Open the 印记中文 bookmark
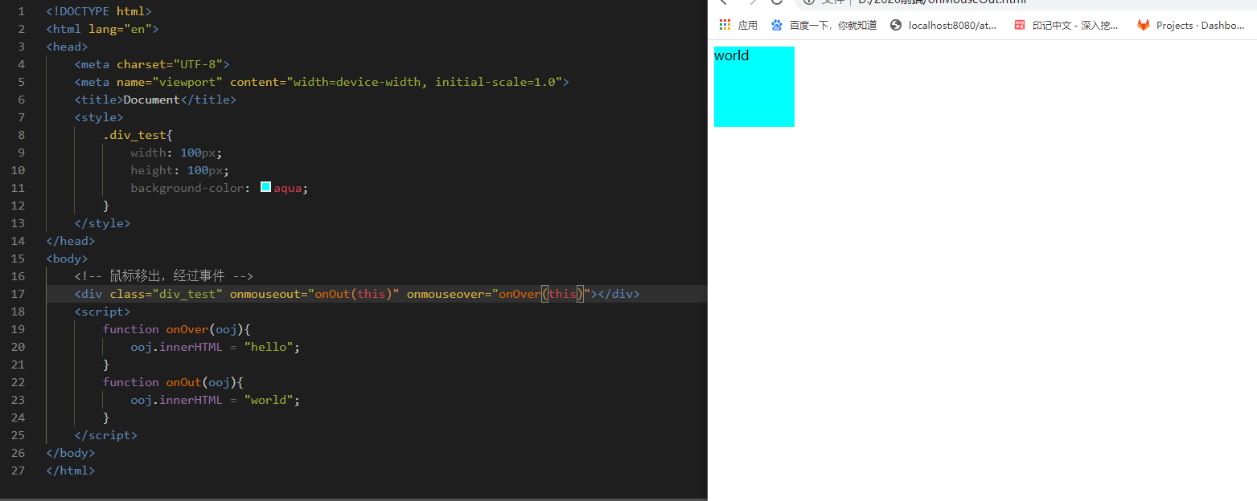Image resolution: width=1257 pixels, height=501 pixels. point(1066,25)
